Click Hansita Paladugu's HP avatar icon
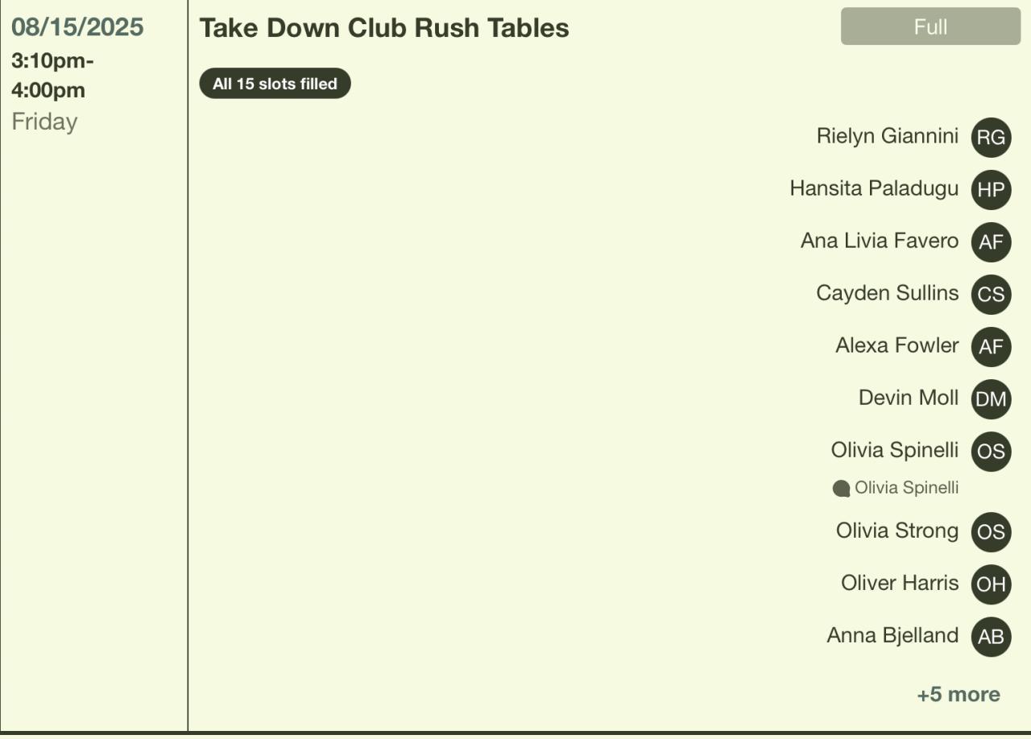 [991, 190]
